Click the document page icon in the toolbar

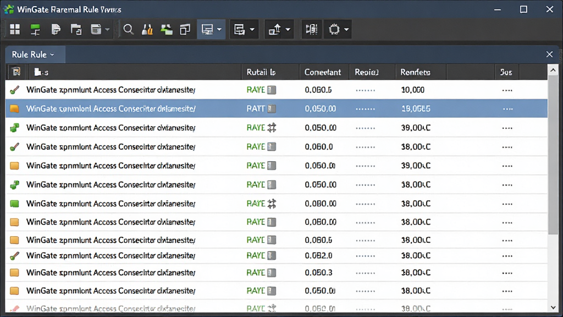point(56,30)
